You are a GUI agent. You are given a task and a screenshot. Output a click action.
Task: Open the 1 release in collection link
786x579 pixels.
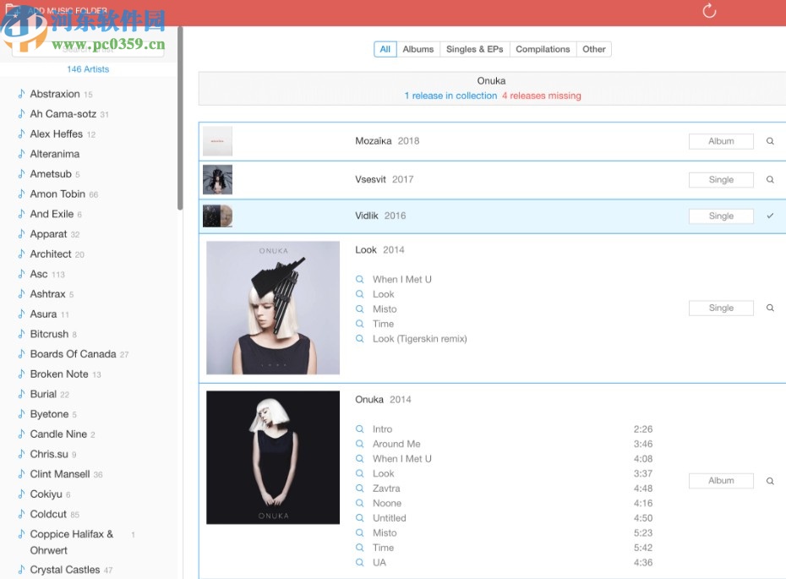pos(450,96)
